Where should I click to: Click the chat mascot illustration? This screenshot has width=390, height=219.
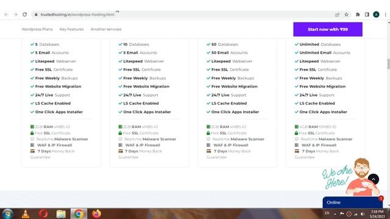pos(362,177)
